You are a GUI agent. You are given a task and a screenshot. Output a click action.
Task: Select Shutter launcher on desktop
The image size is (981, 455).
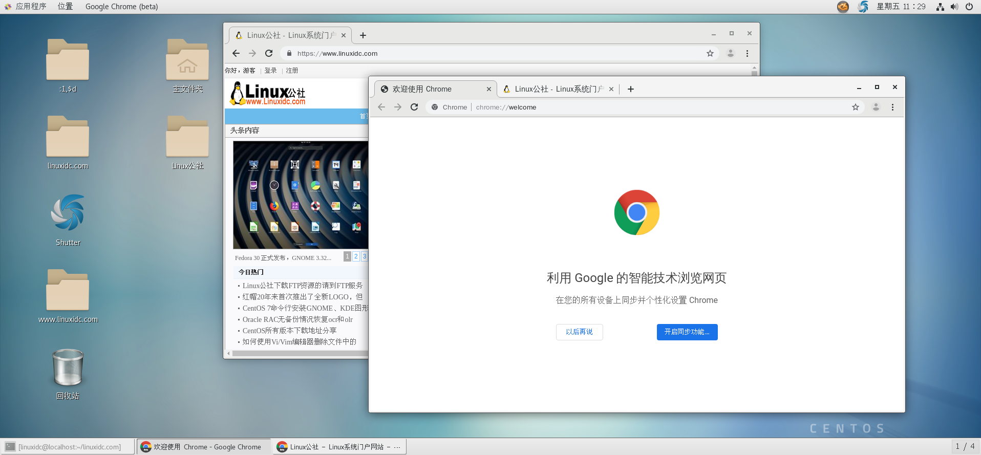[x=68, y=219]
